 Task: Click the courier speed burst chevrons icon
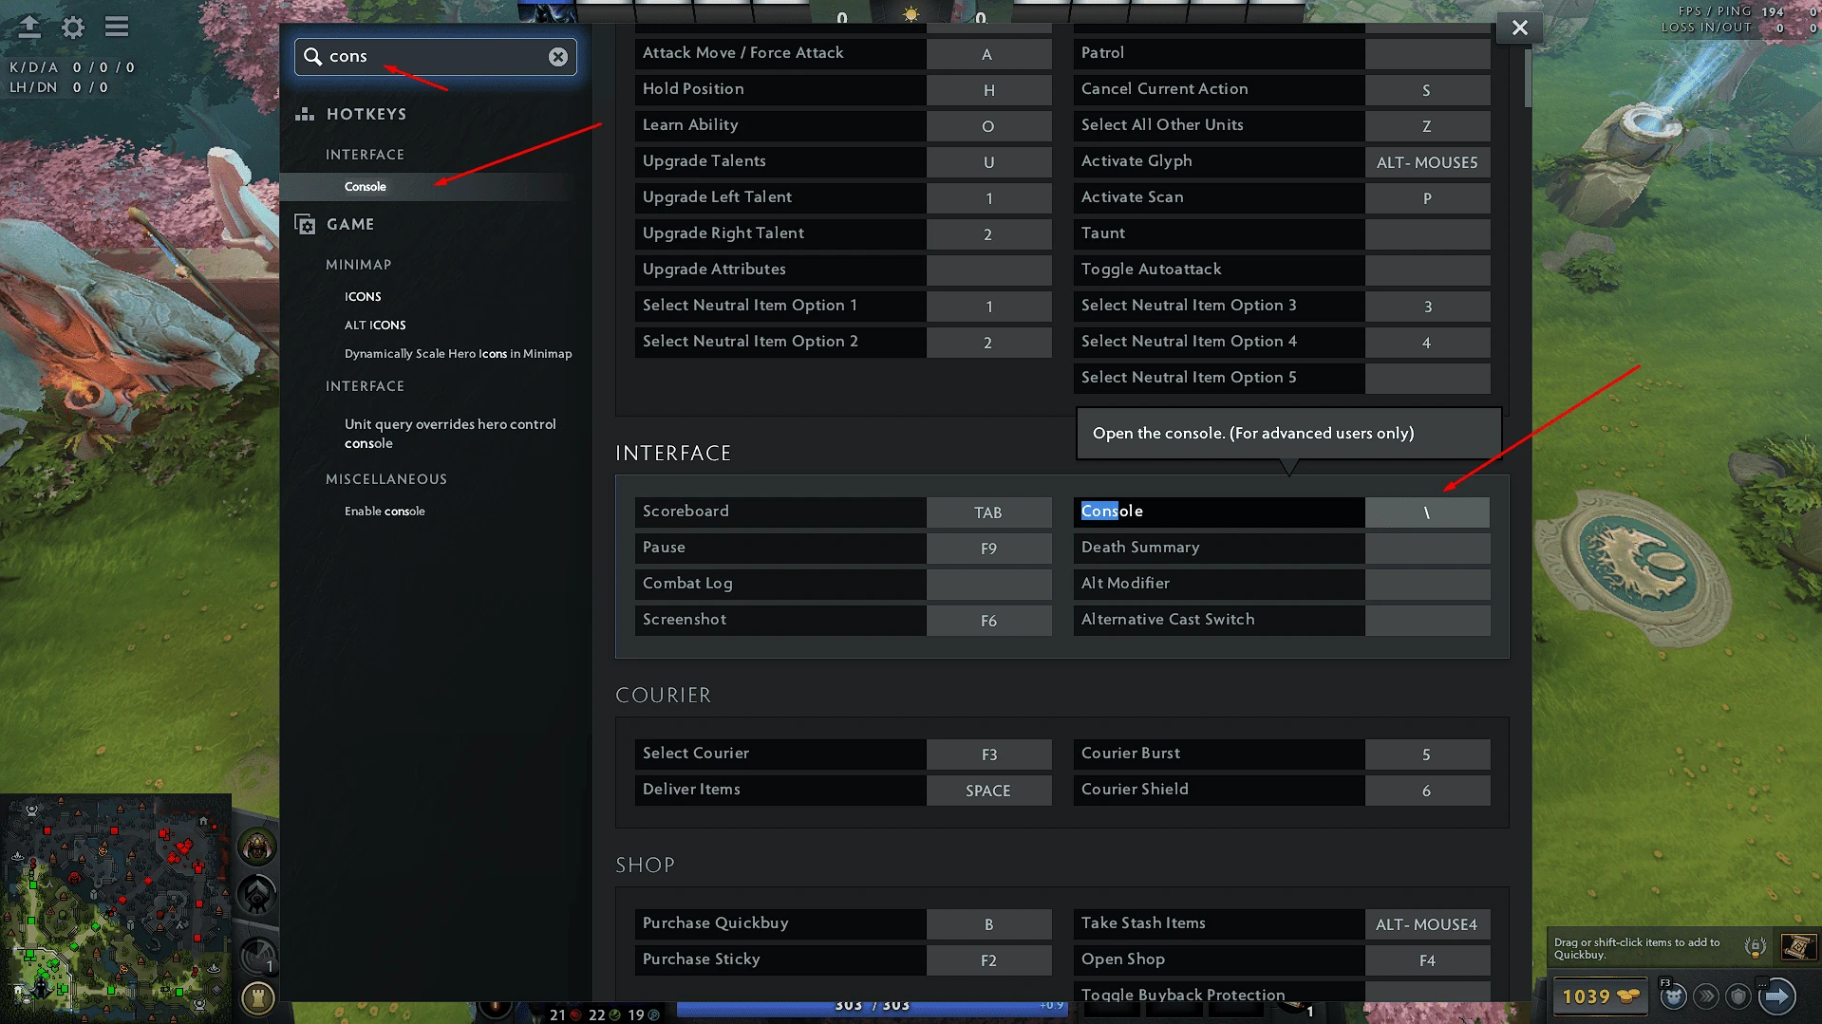(x=1706, y=996)
